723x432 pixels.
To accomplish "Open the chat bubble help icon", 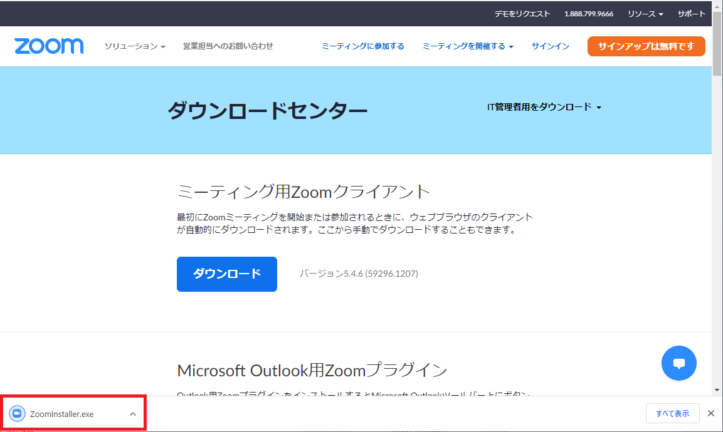I will 678,363.
